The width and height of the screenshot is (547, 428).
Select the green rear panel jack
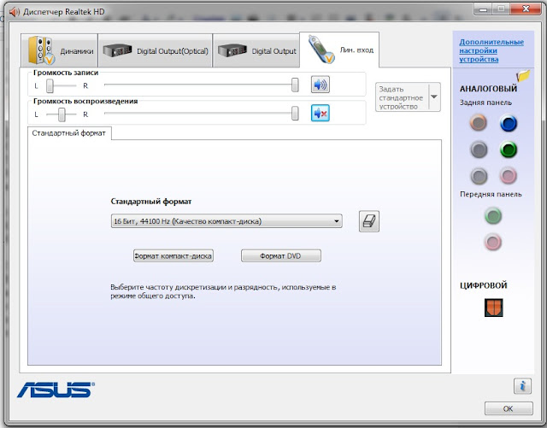click(x=509, y=150)
